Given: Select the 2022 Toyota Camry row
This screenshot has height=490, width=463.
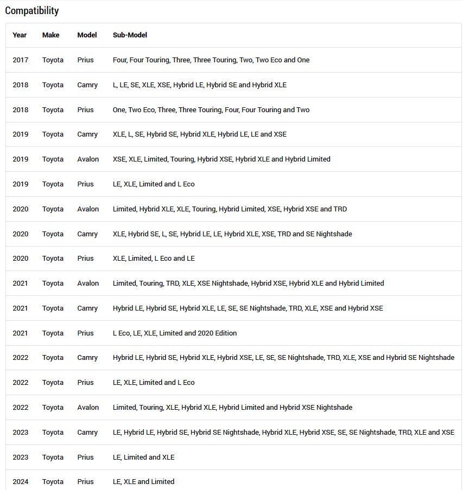Looking at the screenshot, I should (x=233, y=358).
